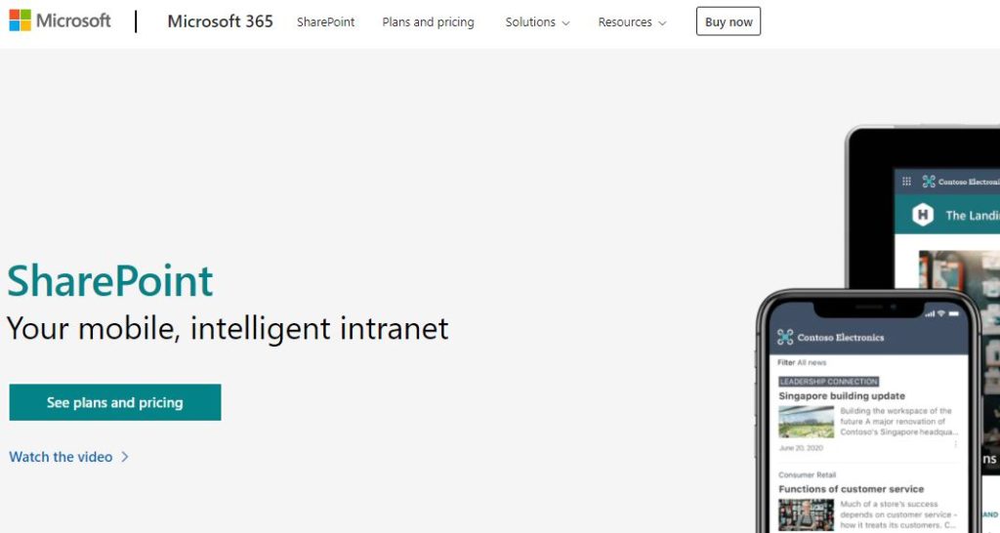Open Functions of customer service thumbnail image

click(806, 515)
